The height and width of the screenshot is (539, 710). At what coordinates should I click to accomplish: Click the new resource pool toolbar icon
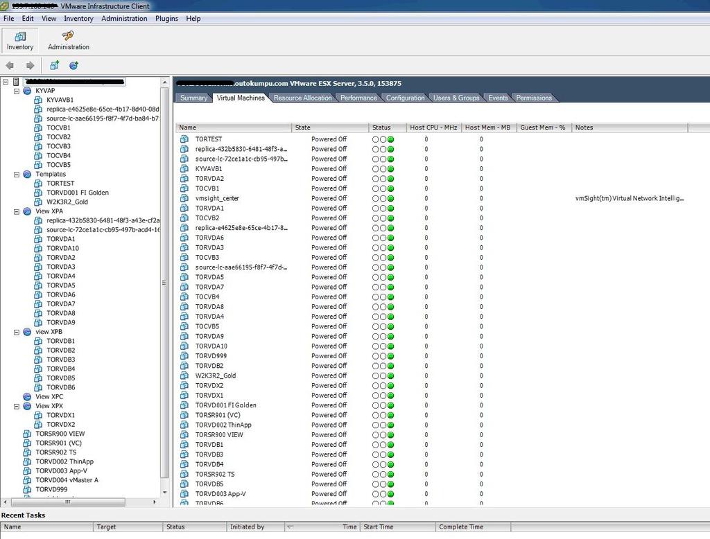click(x=73, y=65)
